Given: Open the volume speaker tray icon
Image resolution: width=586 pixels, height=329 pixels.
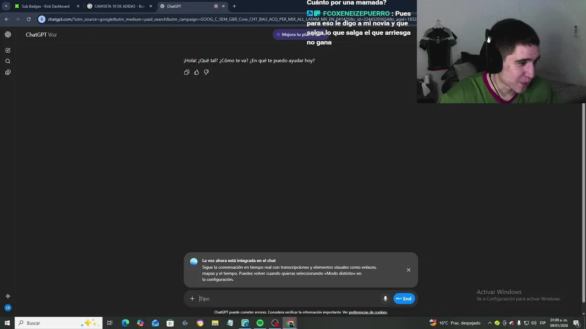Looking at the screenshot, I should point(534,323).
